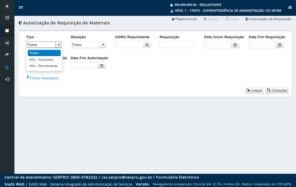296x187 pixels.
Task: Click the 999.999.999-99 - REQUISITANTE text
Action: [x=198, y=5]
